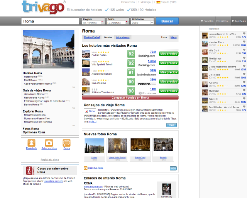
Task: Open Restaurante Roma in sidebar
Action: pos(34,97)
